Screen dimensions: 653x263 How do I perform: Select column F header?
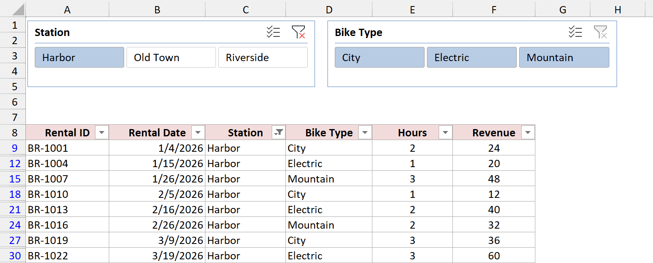(x=494, y=9)
